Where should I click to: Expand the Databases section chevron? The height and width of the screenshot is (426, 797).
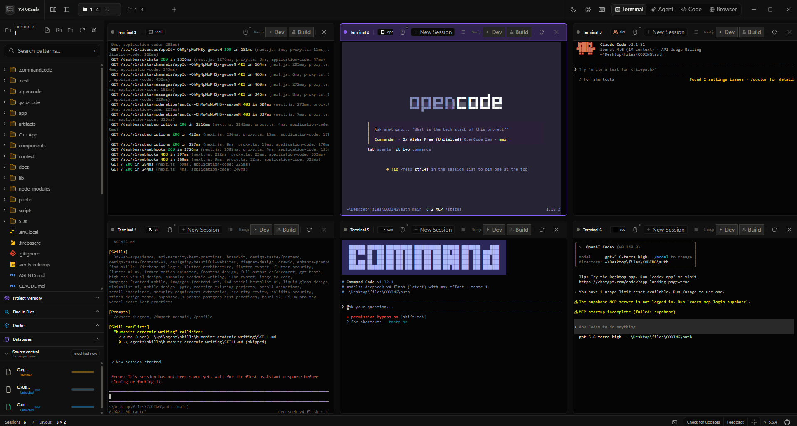tap(97, 339)
